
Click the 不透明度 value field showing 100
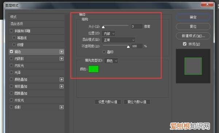(137, 46)
